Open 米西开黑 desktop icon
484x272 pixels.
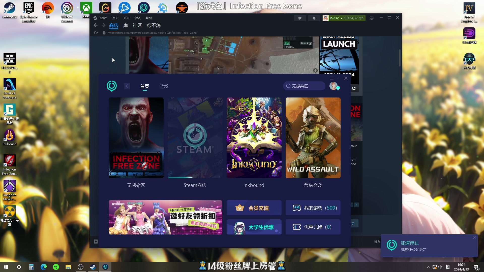[469, 61]
